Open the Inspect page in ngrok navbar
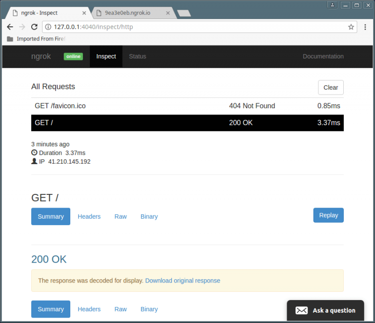Image resolution: width=375 pixels, height=323 pixels. click(106, 57)
